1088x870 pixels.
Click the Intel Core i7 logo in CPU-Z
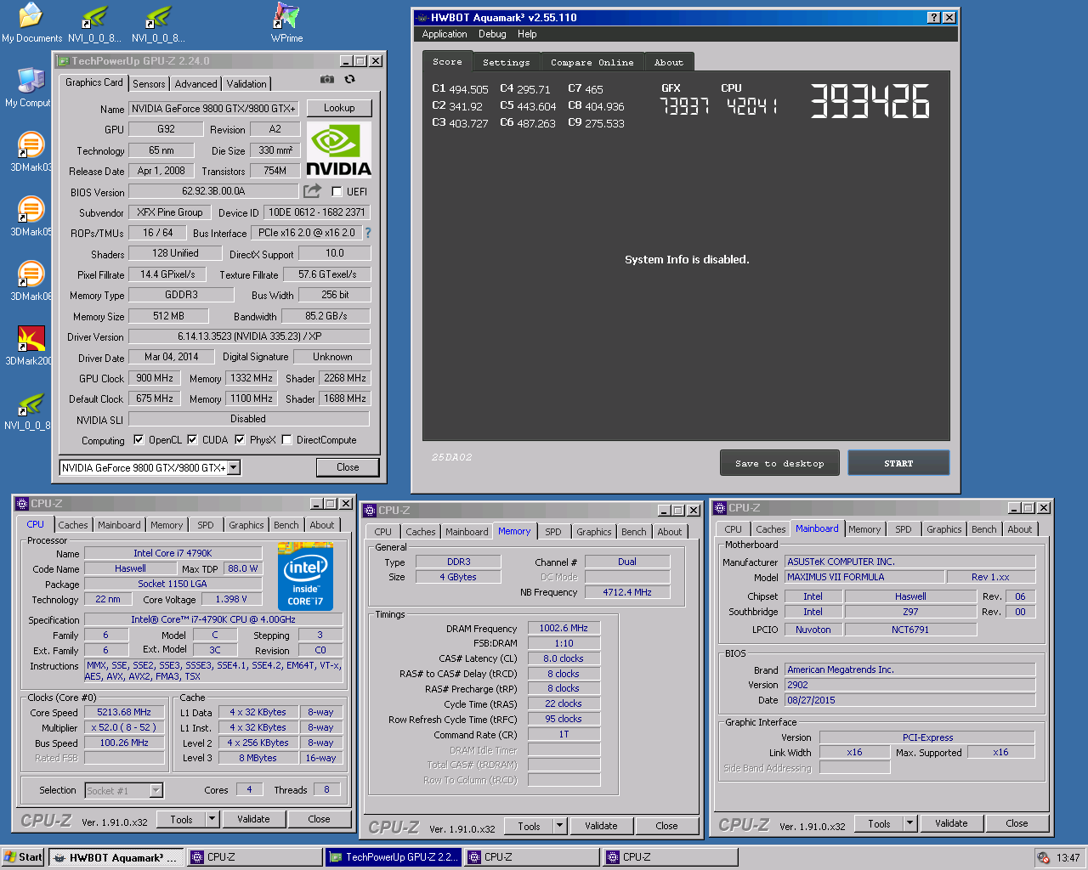(x=305, y=576)
